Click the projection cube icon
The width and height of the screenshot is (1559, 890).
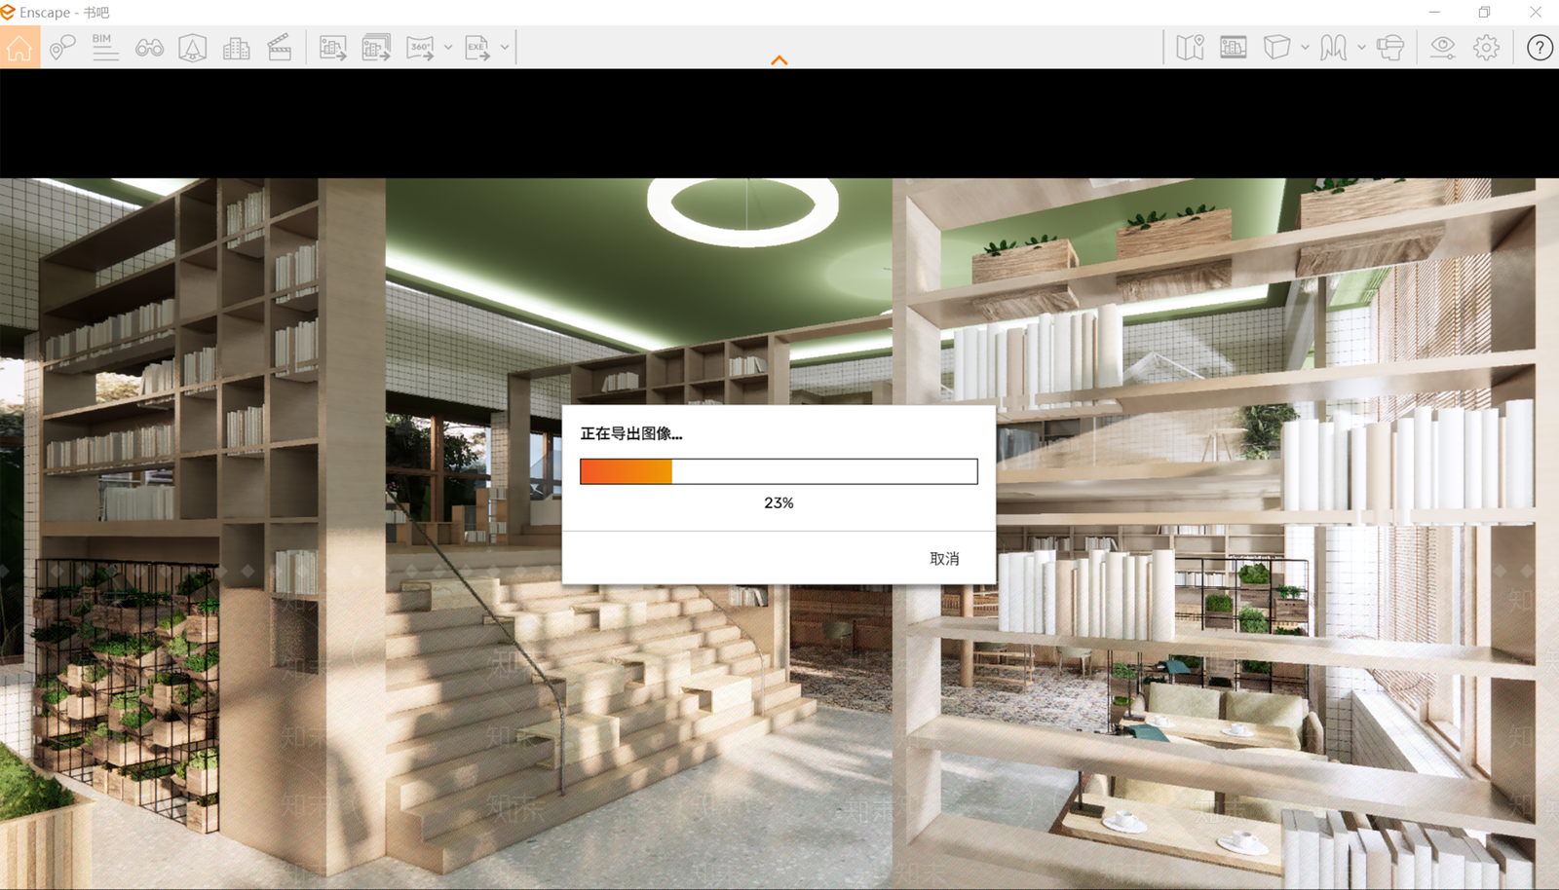coord(1276,48)
